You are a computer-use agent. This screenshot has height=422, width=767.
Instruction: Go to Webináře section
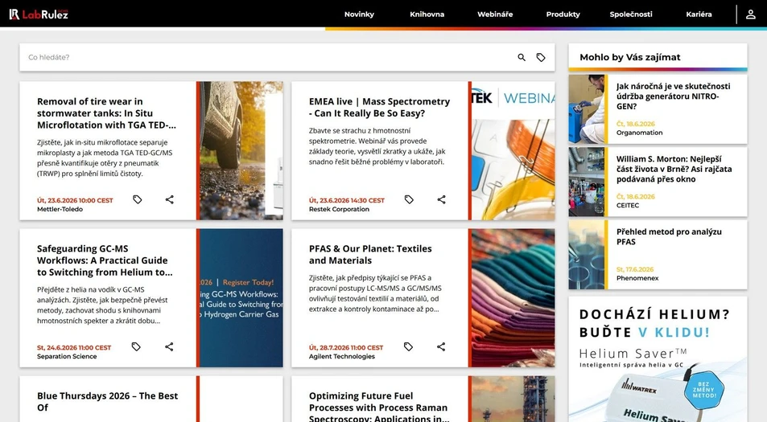(495, 14)
